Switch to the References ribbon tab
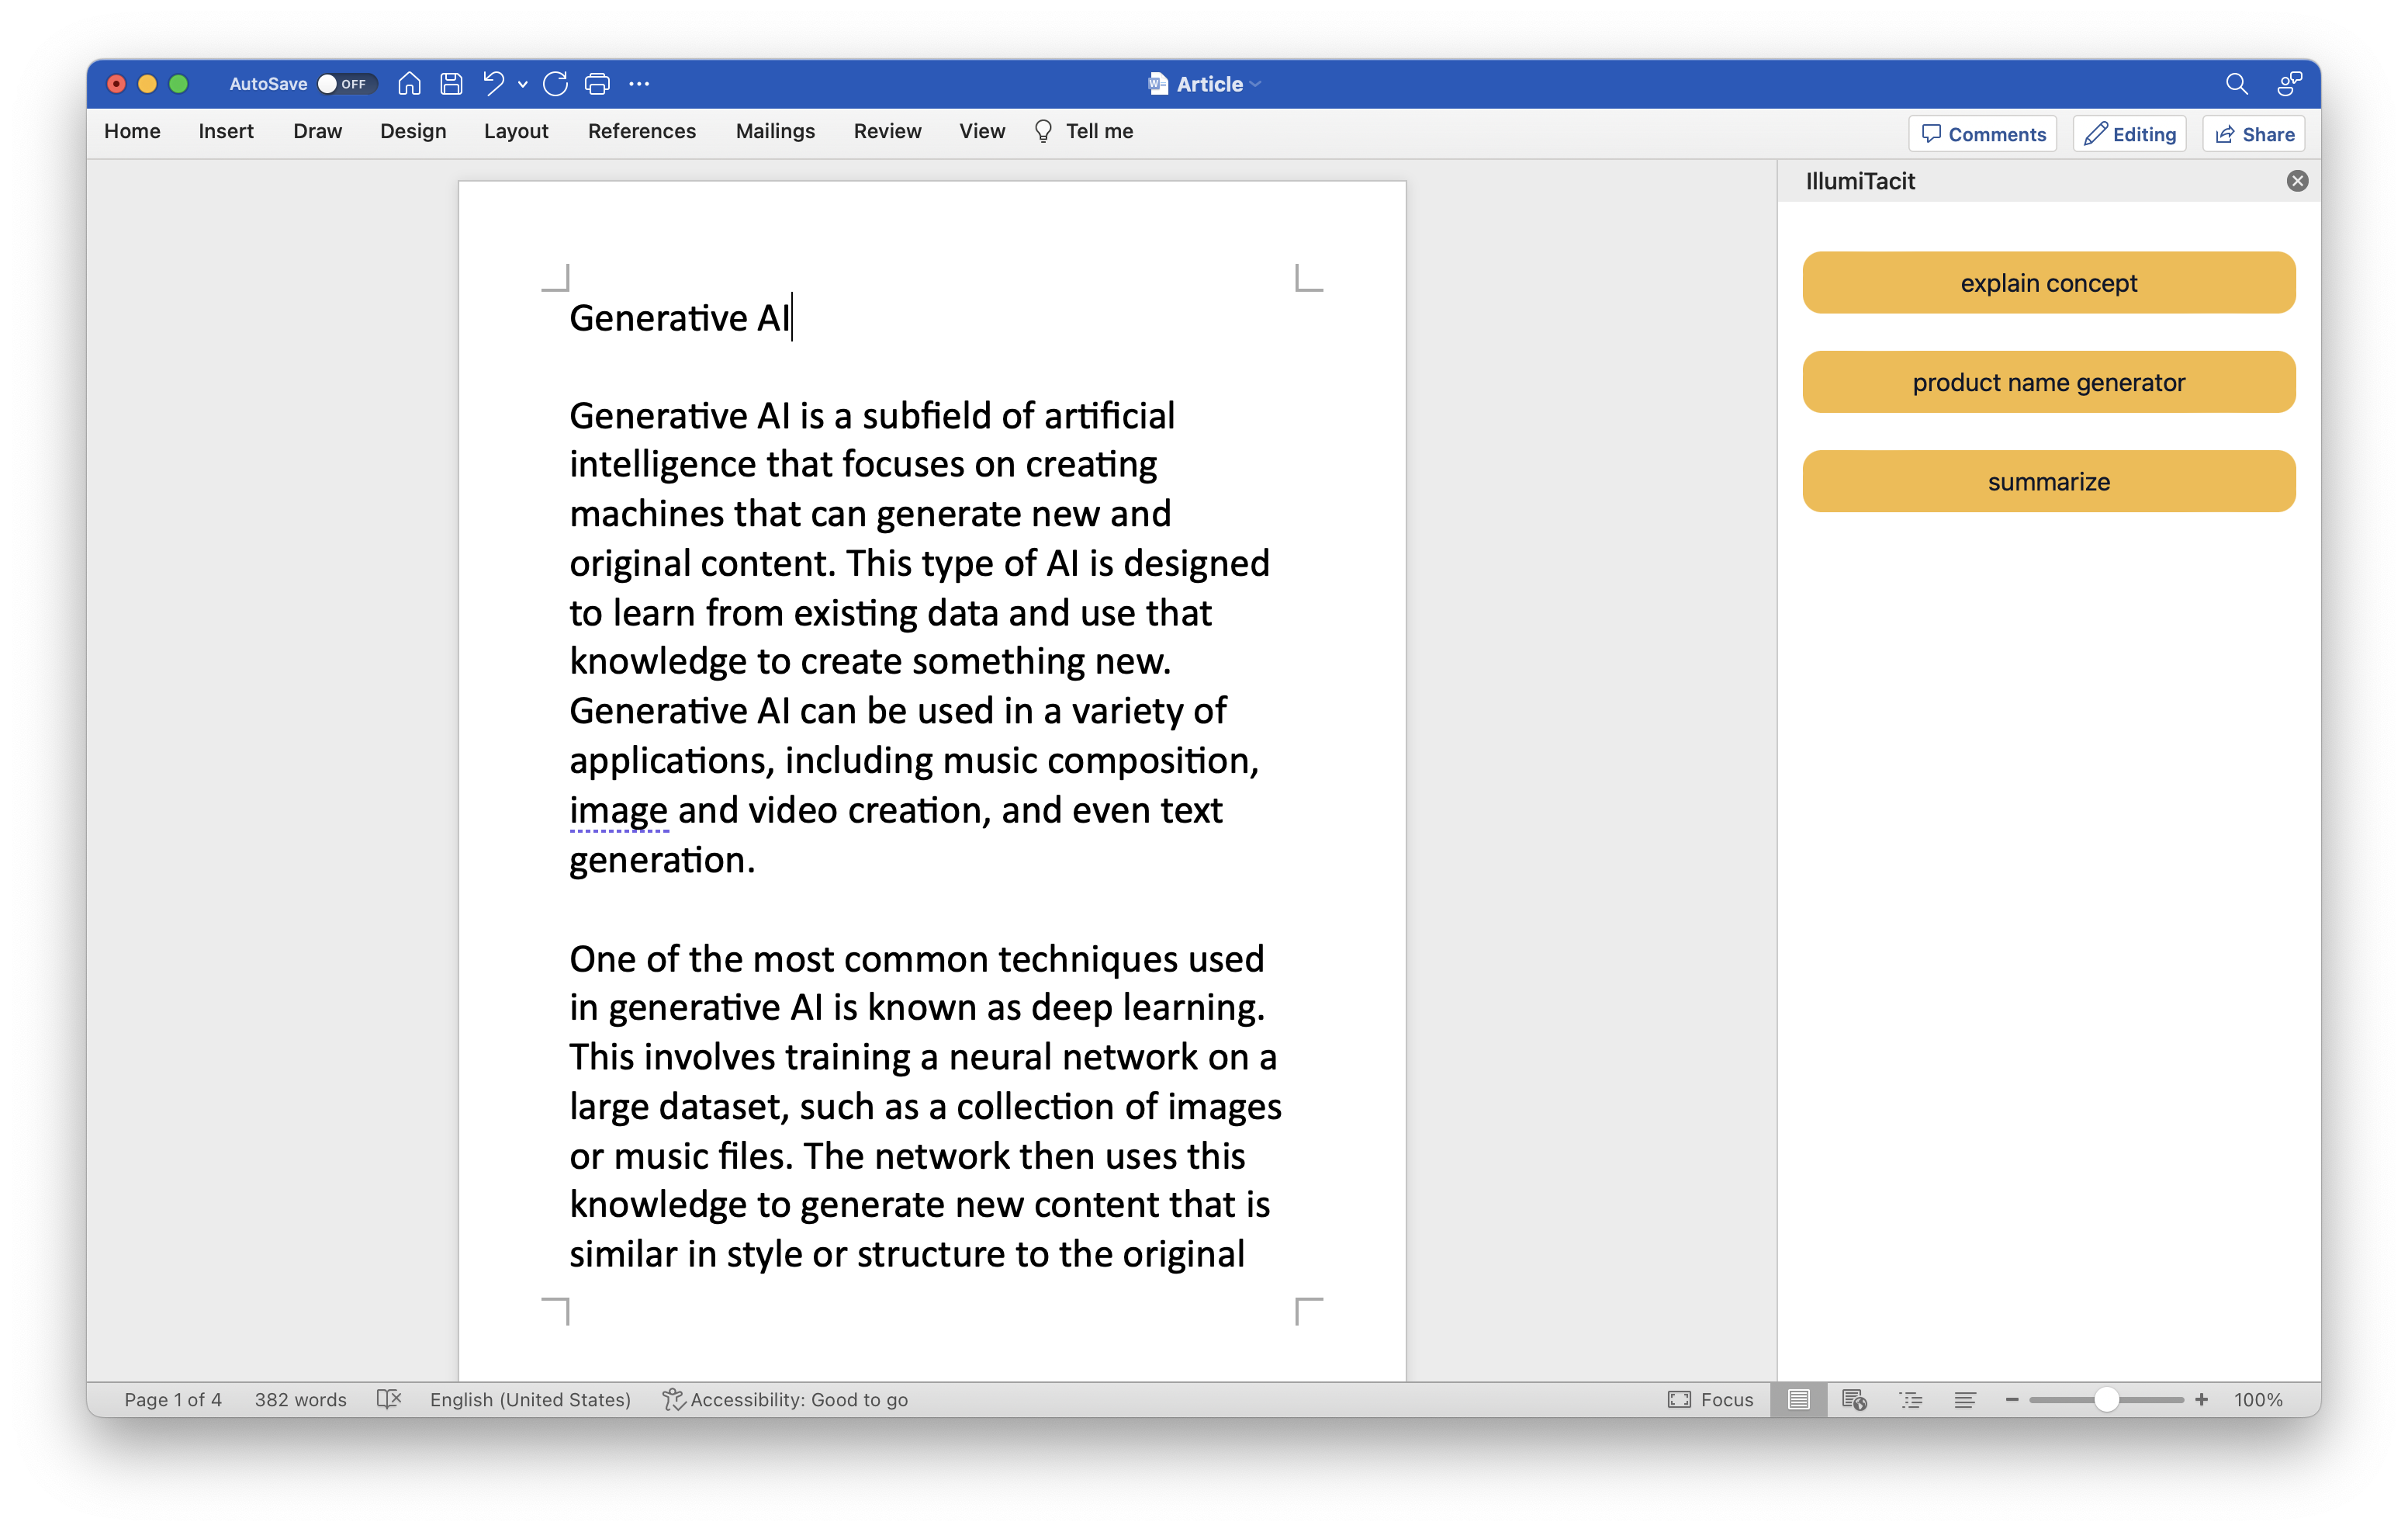Viewport: 2408px width, 1532px height. 642,131
